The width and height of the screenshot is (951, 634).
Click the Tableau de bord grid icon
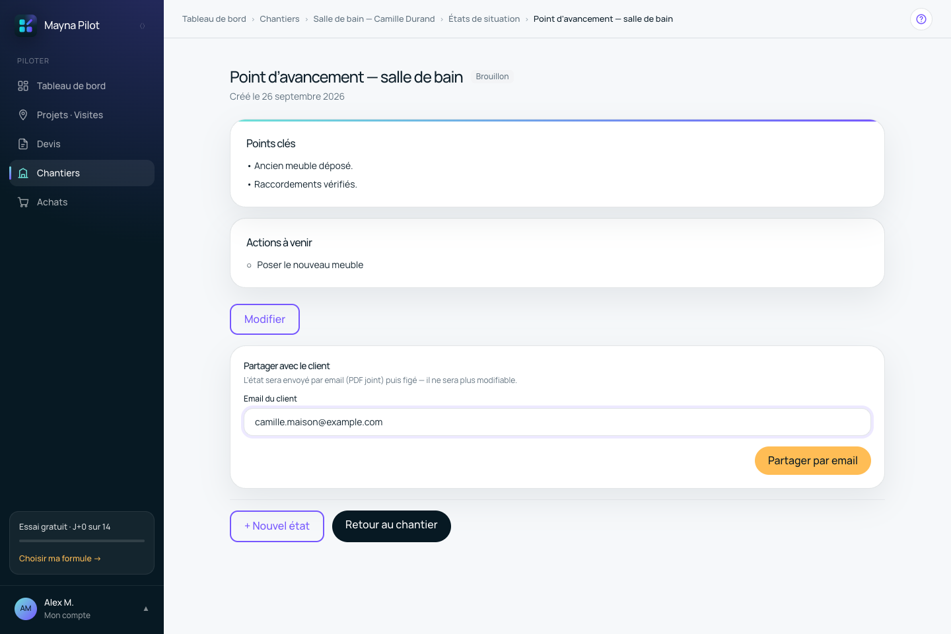(23, 86)
